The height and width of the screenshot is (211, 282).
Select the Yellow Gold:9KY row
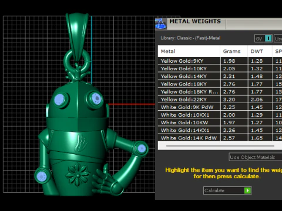[220, 61]
